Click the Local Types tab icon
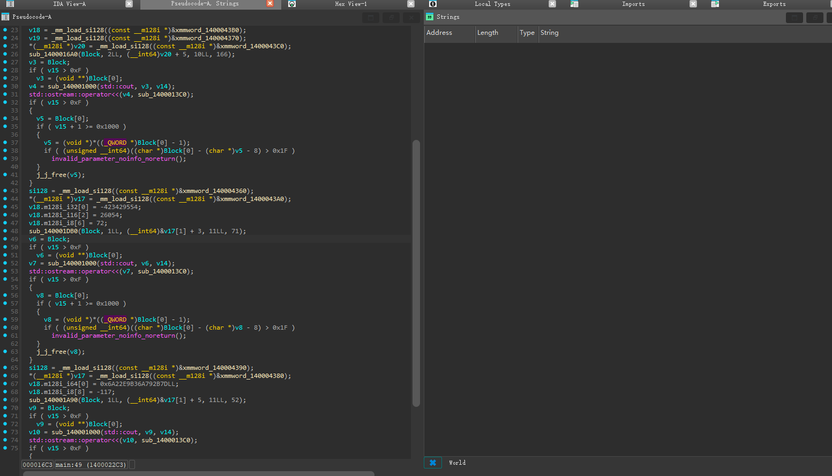Image resolution: width=832 pixels, height=476 pixels. [433, 4]
